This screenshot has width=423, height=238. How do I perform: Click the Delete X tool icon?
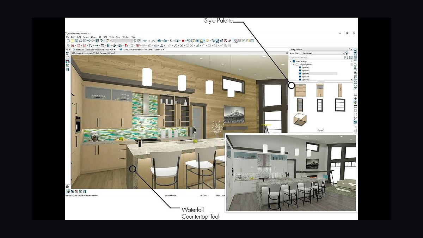pyautogui.click(x=191, y=45)
